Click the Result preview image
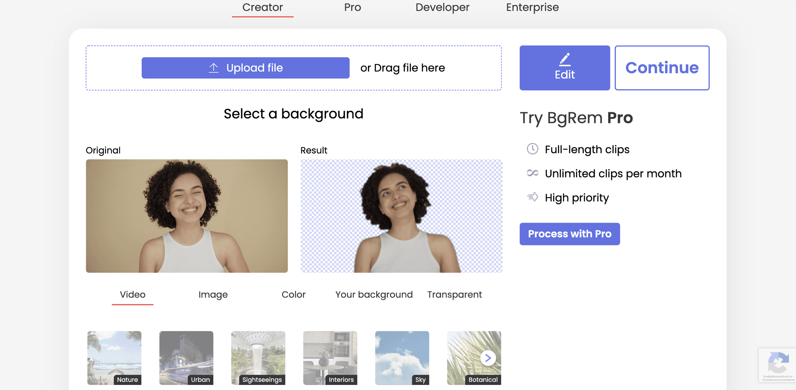Screen dimensions: 796x390 point(401,216)
